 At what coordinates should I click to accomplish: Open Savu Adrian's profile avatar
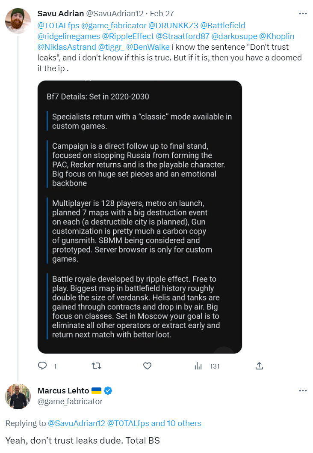18,20
